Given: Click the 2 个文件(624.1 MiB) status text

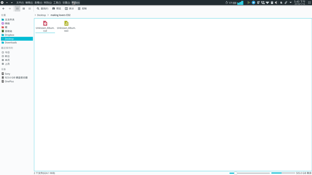Looking at the screenshot, I should (x=44, y=173).
